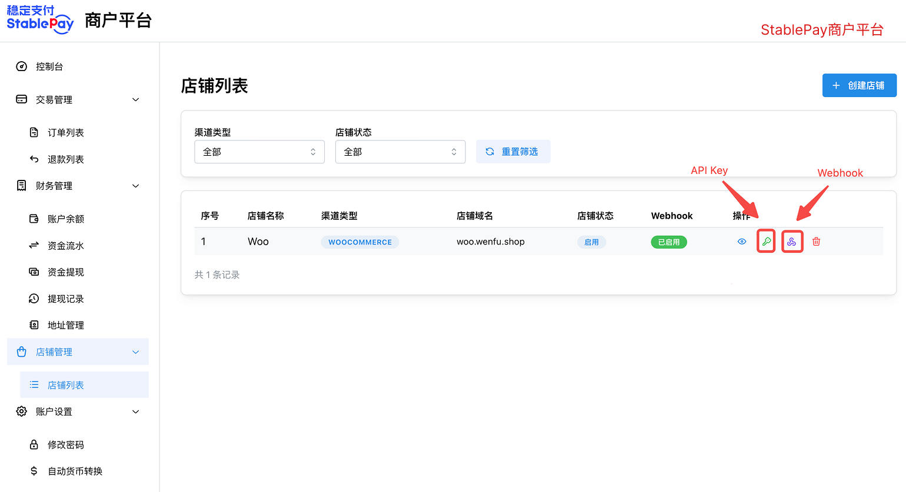The image size is (906, 492).
Task: Delete the Woo store with the trash icon
Action: tap(817, 241)
